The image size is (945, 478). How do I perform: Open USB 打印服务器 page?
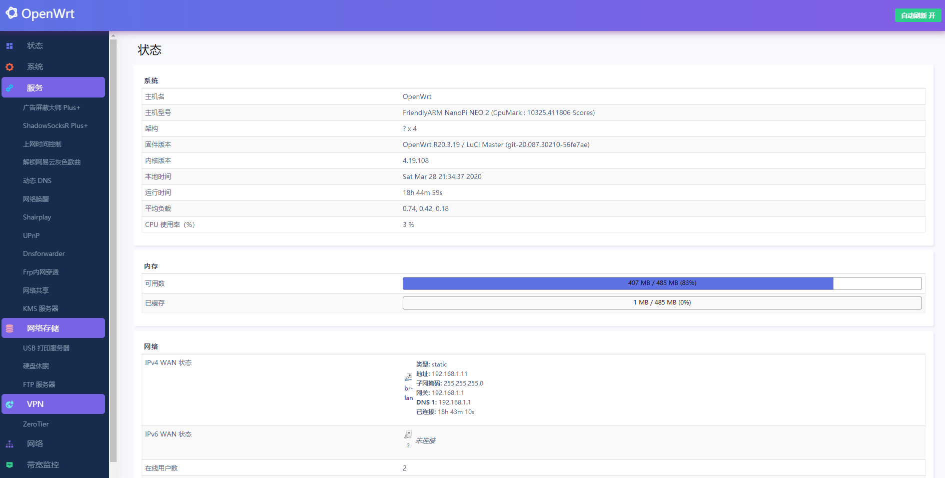46,348
